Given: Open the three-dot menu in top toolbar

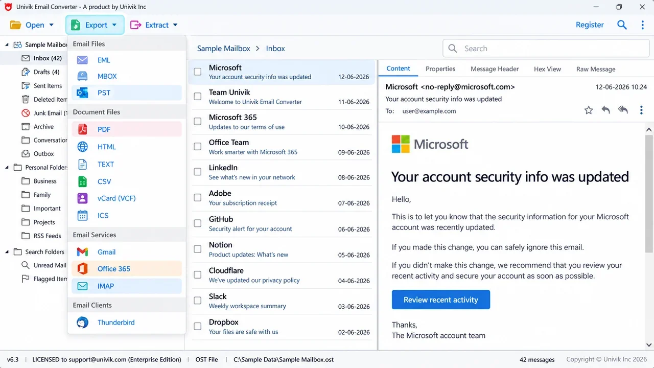Looking at the screenshot, I should pyautogui.click(x=642, y=25).
